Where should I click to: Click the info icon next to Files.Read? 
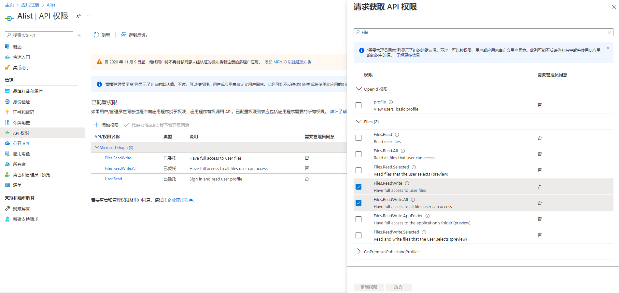(x=397, y=135)
